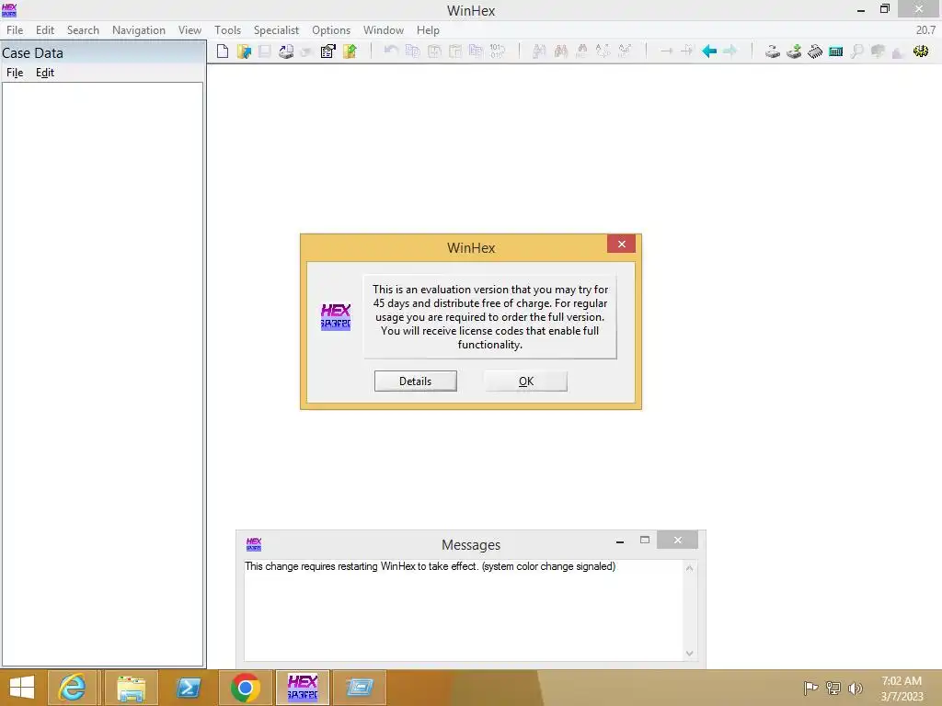This screenshot has width=942, height=706.
Task: Click the WinHex logo in the evaluation dialog
Action: point(336,317)
